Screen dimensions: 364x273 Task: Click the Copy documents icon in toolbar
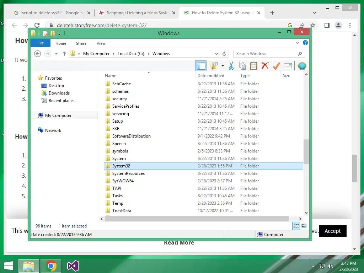click(x=242, y=66)
